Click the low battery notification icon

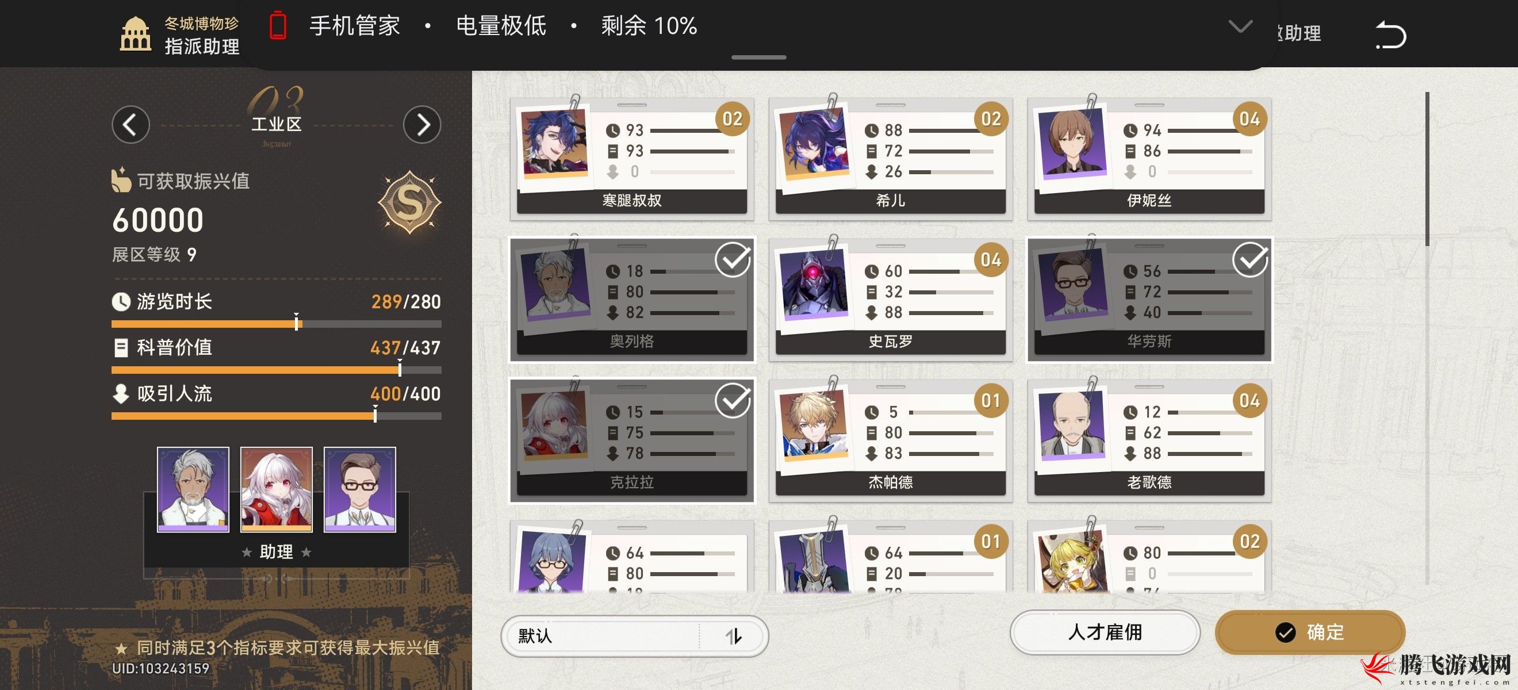[x=278, y=26]
